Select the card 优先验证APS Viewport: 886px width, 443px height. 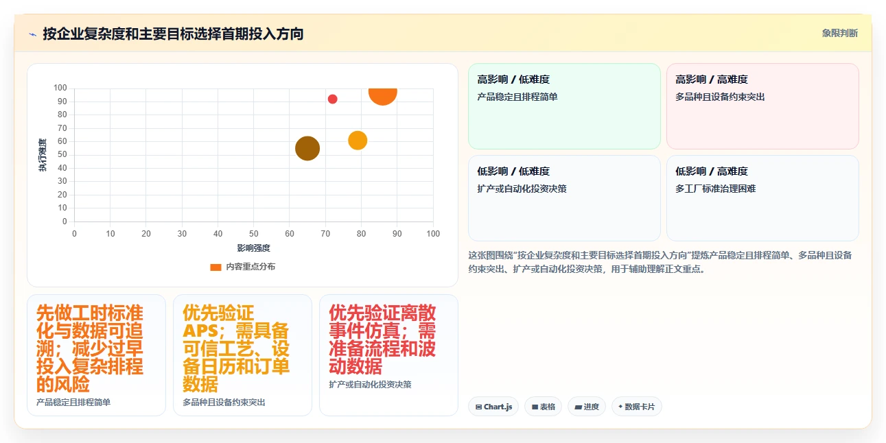click(242, 355)
